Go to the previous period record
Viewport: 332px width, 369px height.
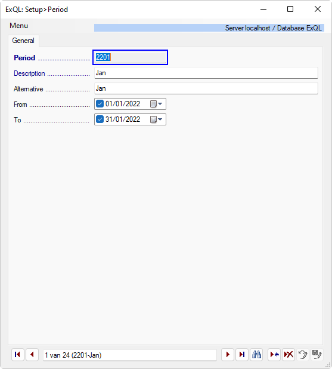pos(32,355)
